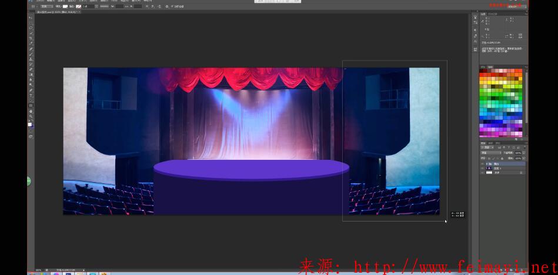Screen dimensions: 558x275
Task: Hide the bottom background layer
Action: tap(483, 173)
